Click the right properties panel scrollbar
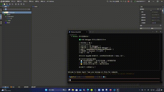This screenshot has width=164, height=92. coord(162,11)
